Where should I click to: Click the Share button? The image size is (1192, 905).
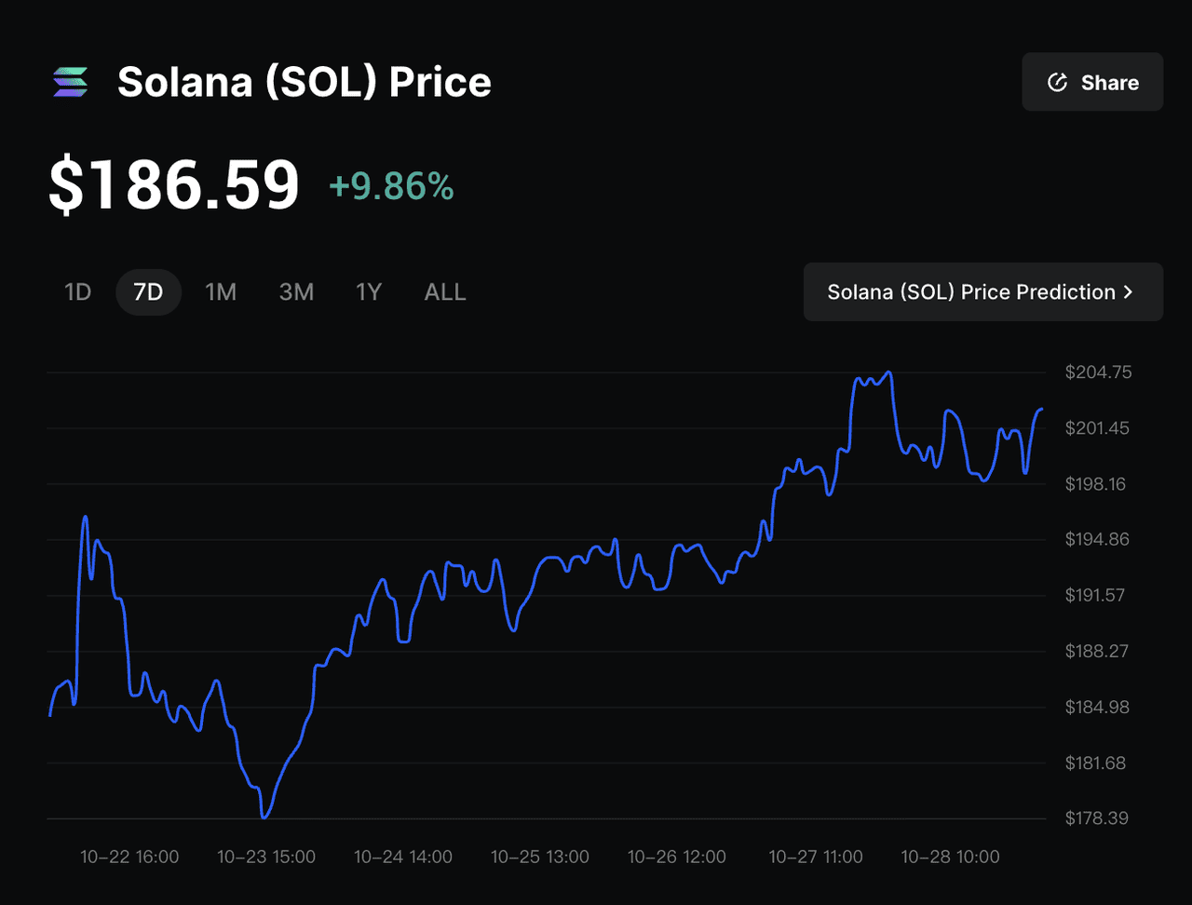coord(1092,82)
